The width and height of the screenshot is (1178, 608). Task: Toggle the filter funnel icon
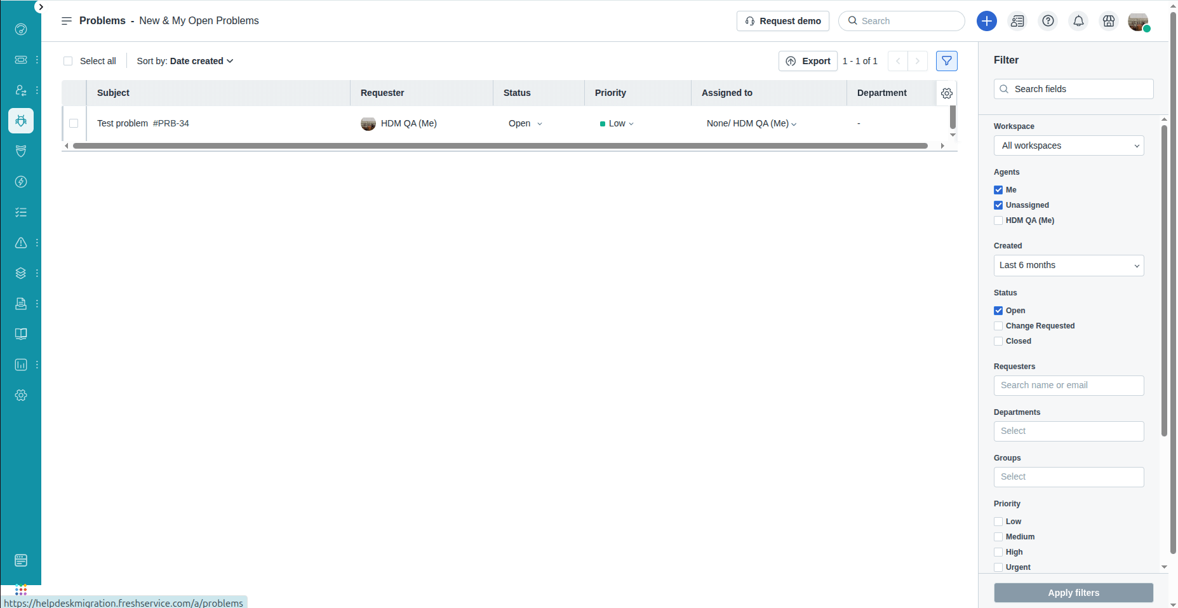[x=946, y=61]
